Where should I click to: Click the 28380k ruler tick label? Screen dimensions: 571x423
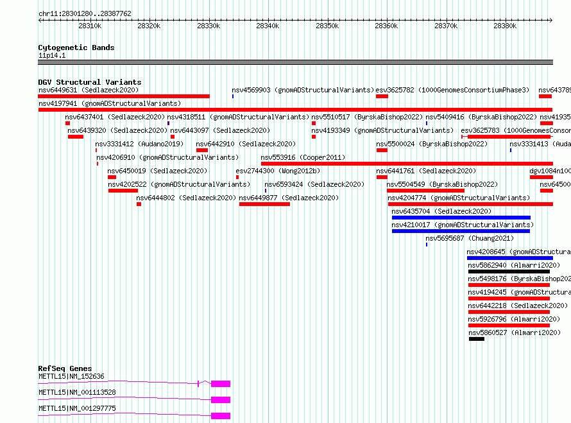(505, 26)
